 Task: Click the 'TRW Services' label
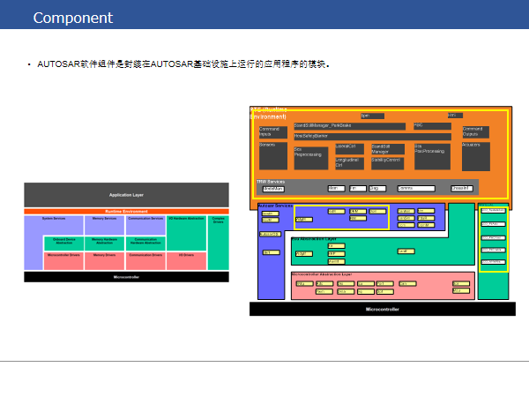[x=271, y=182]
